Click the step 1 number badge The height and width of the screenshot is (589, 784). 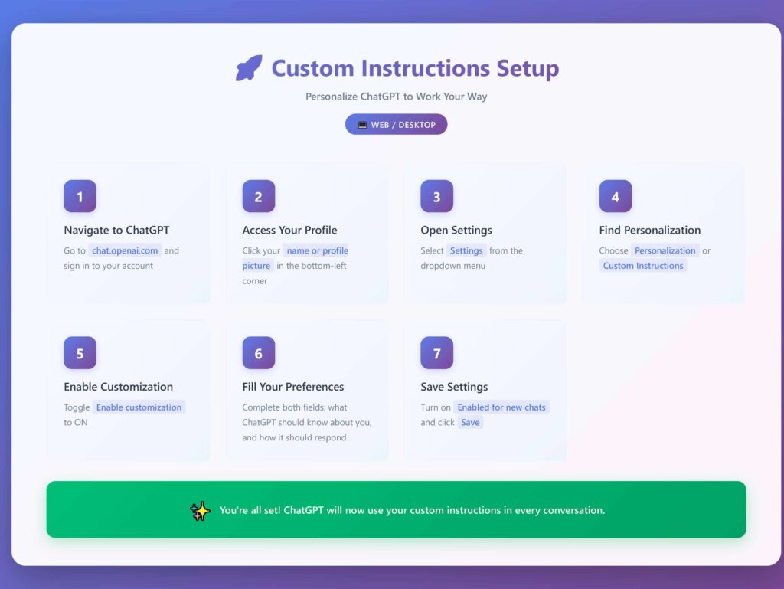80,197
